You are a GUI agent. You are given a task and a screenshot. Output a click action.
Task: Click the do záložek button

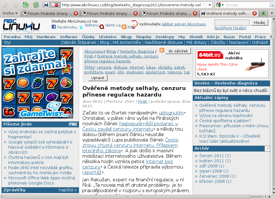tap(178, 51)
